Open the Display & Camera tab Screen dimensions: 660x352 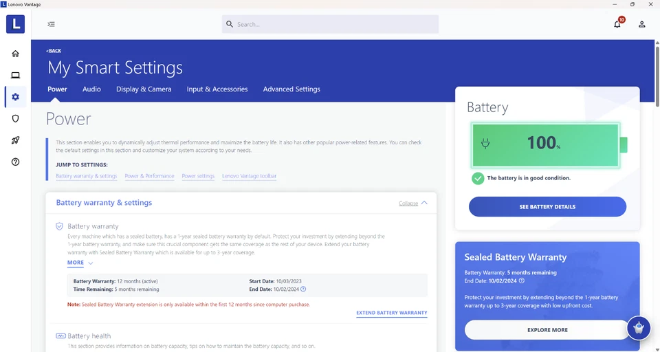pos(144,89)
